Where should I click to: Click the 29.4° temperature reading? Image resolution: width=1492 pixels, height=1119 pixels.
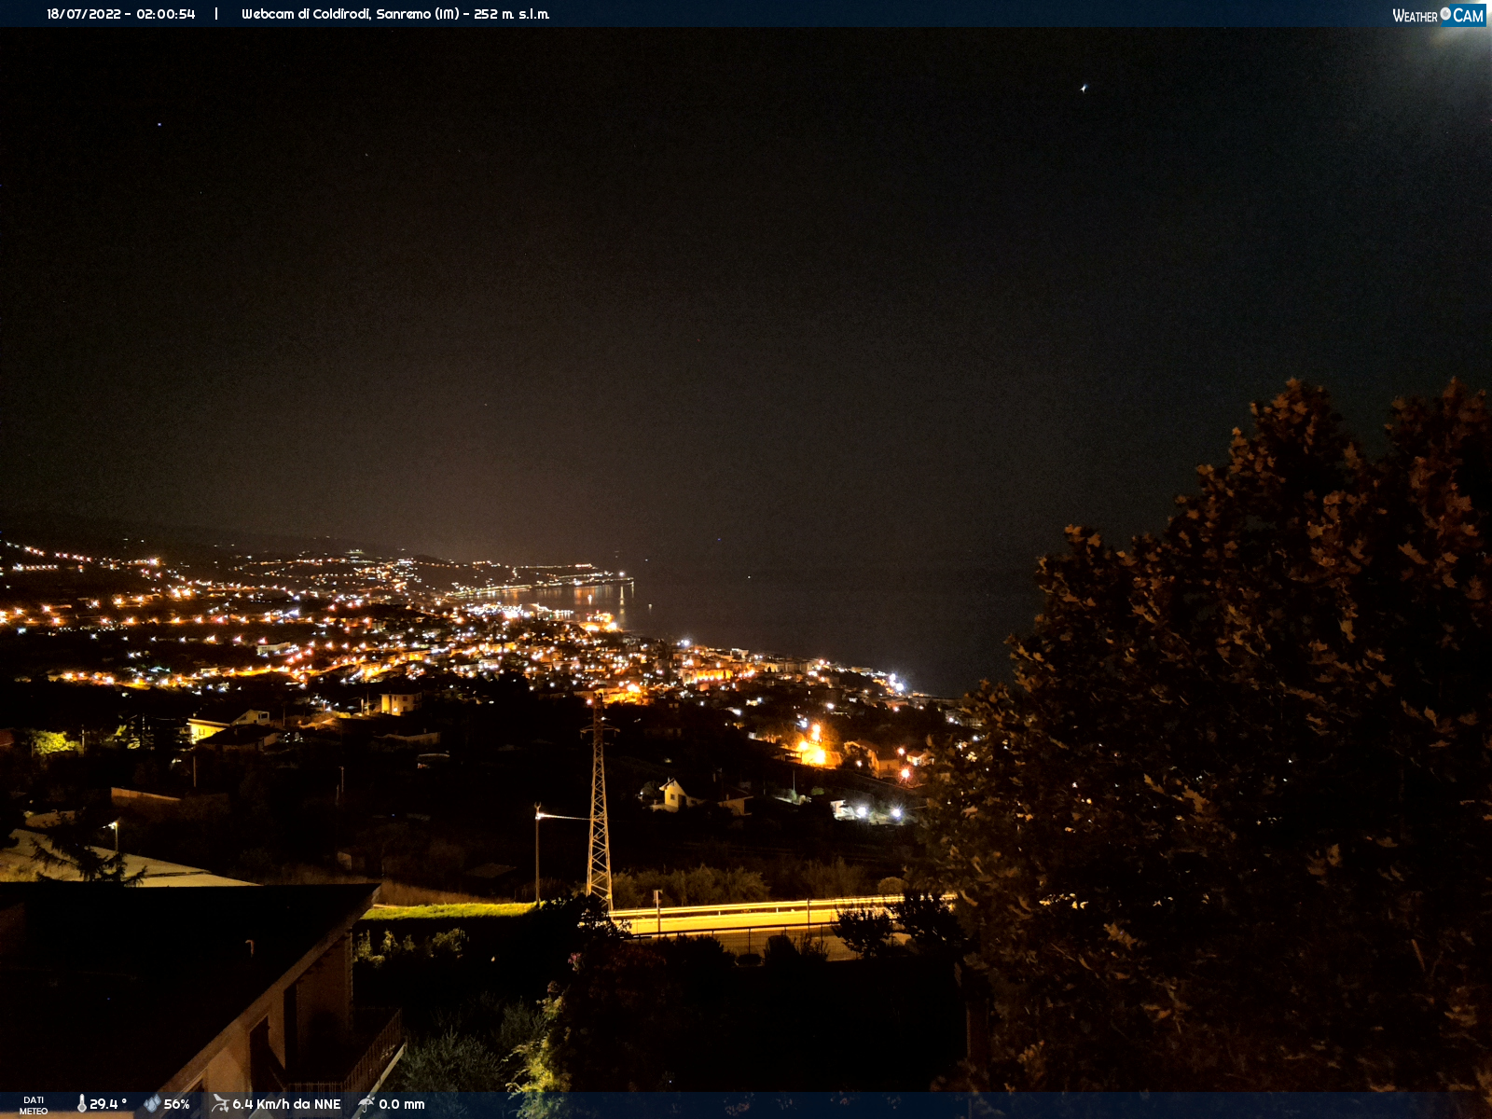tap(108, 1104)
